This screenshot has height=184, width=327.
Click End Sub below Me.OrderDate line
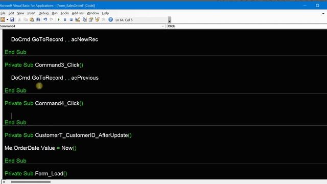coord(15,161)
